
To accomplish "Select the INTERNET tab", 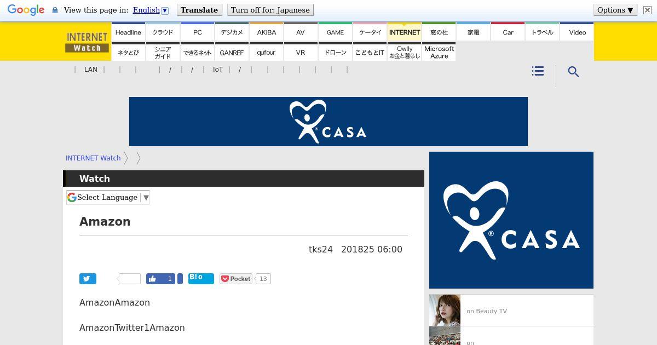I will pyautogui.click(x=404, y=32).
